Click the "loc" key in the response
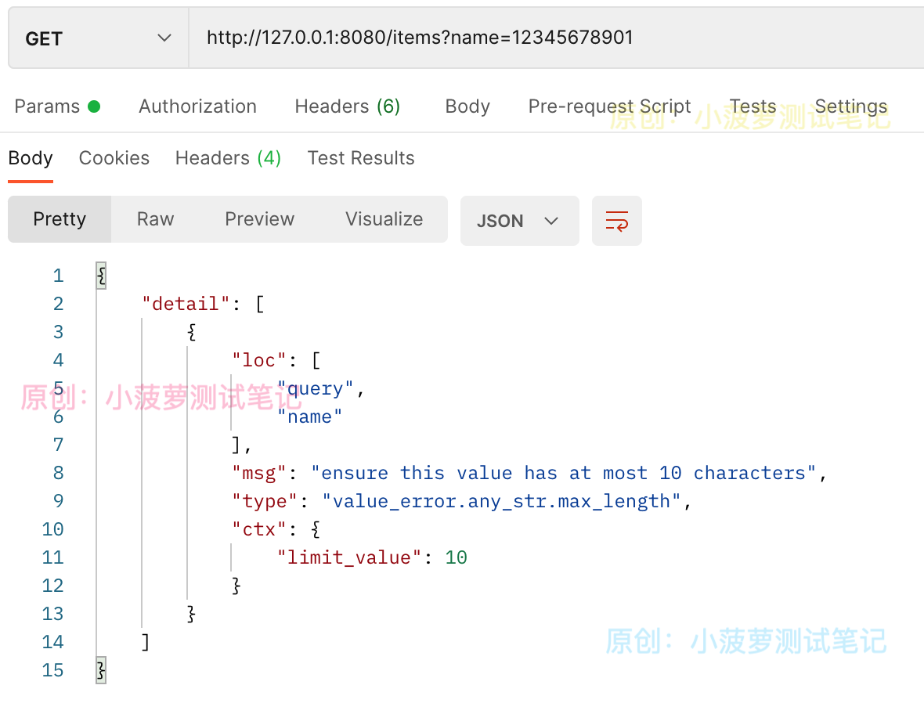Viewport: 924px width, 714px height. 258,360
